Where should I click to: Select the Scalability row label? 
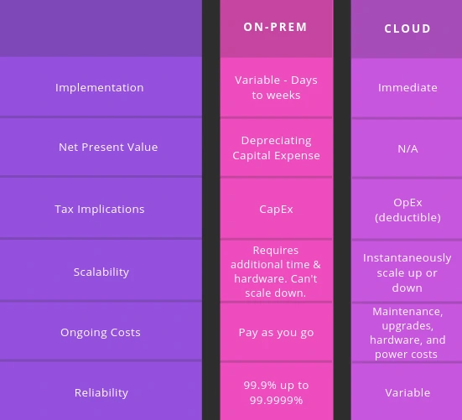[101, 271]
